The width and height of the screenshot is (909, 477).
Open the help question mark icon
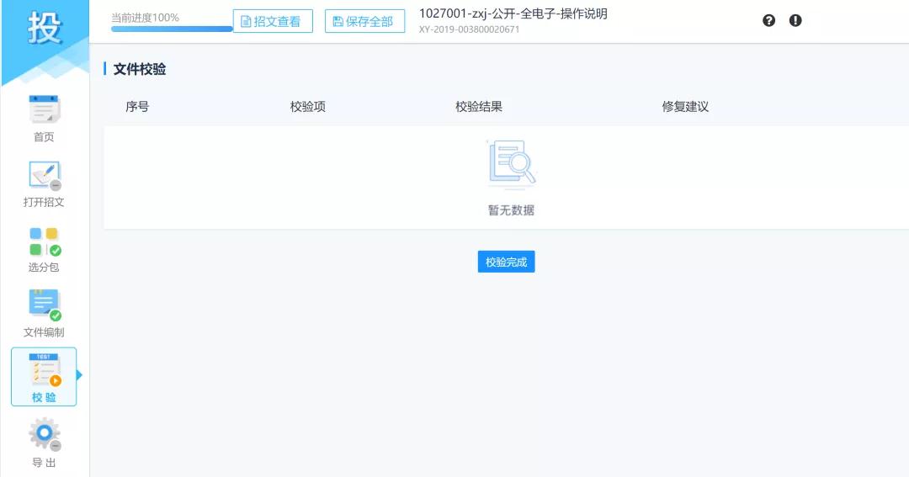coord(768,21)
